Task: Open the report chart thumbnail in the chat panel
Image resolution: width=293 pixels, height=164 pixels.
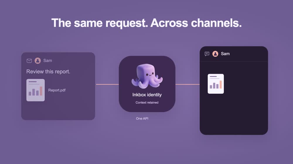Action: (x=216, y=84)
